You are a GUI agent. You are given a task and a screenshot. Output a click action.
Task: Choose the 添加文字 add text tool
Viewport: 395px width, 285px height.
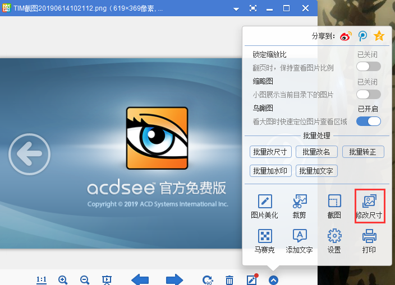coord(300,241)
